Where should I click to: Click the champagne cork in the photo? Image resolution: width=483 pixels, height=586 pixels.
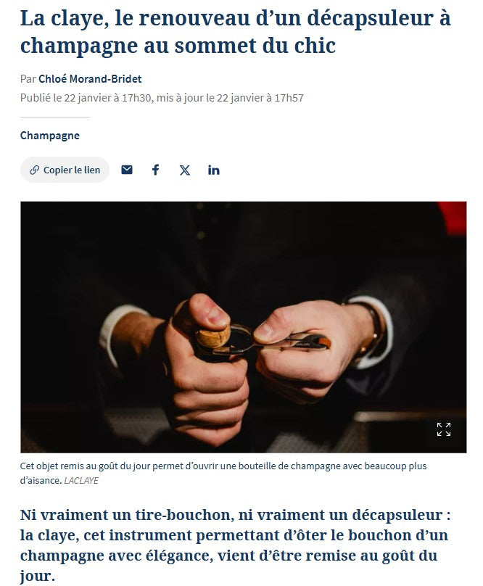click(x=213, y=336)
